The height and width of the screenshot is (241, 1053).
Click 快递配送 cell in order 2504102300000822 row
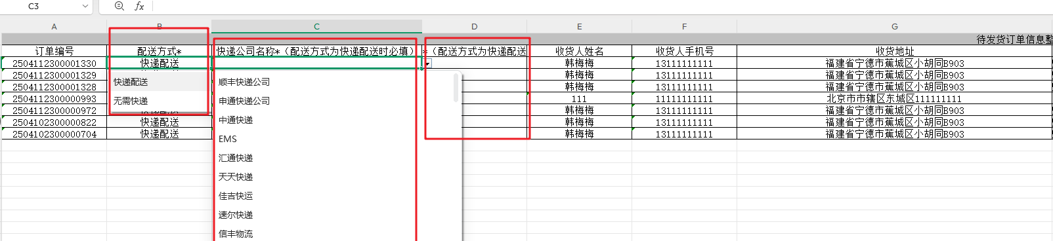click(159, 122)
